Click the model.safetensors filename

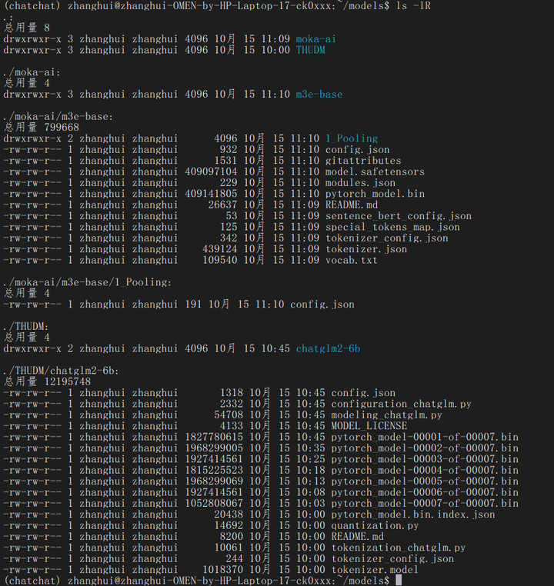pos(375,171)
